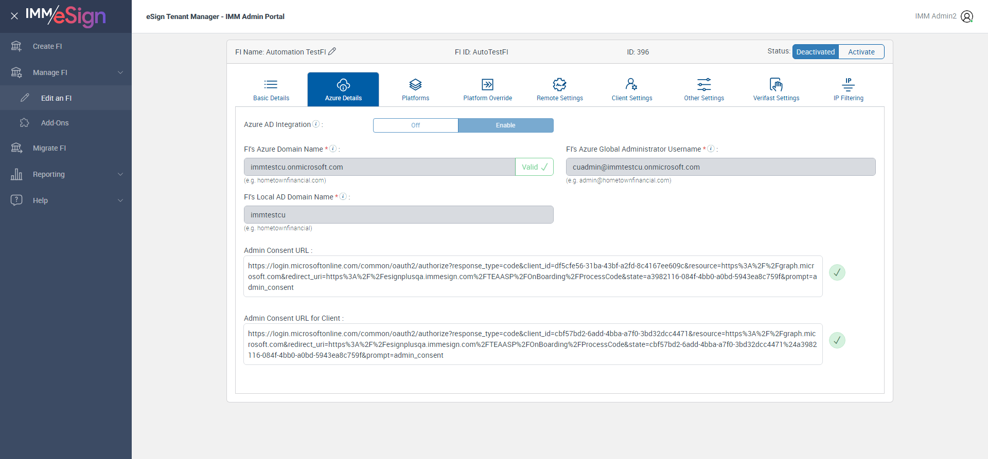Activate the FI status
The width and height of the screenshot is (988, 459).
(x=861, y=52)
